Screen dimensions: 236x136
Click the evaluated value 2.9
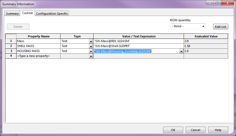(x=206, y=41)
